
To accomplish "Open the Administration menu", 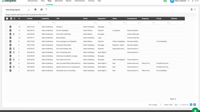I will (x=80, y=1).
